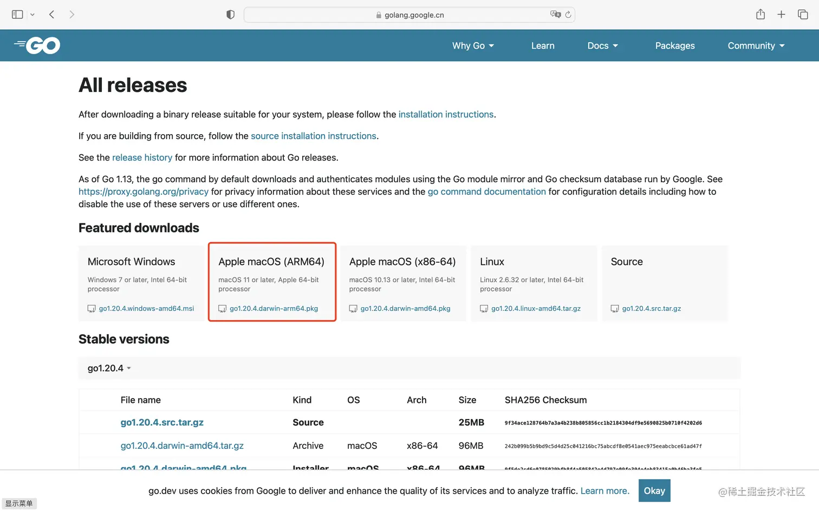Click download icon beside windows-amd64.msi

click(92, 309)
